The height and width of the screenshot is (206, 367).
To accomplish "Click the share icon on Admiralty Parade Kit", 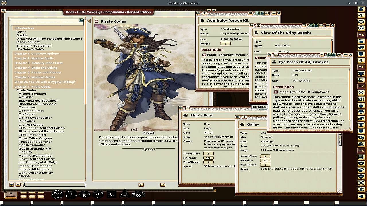I will 267,13.
